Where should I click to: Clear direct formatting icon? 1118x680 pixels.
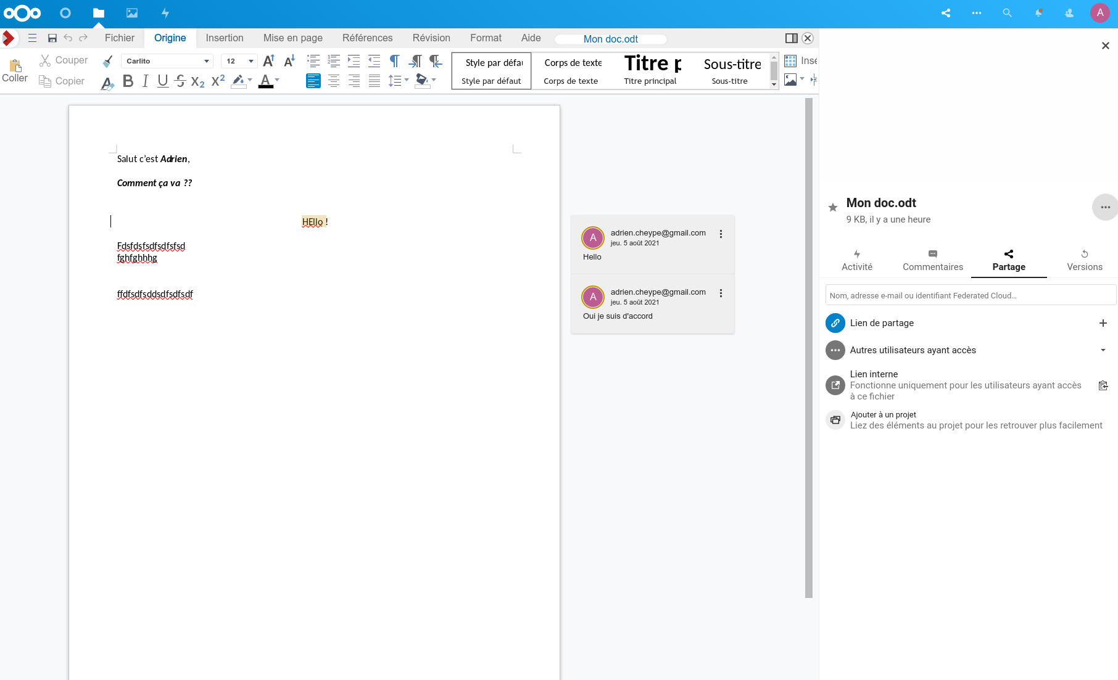point(107,83)
